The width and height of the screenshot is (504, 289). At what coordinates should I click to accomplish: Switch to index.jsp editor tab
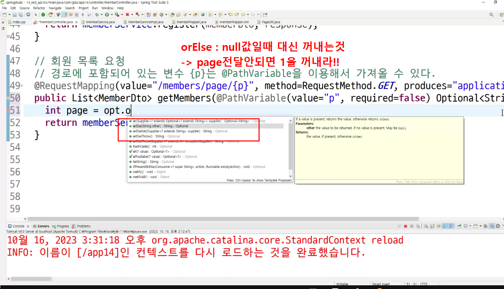17,22
